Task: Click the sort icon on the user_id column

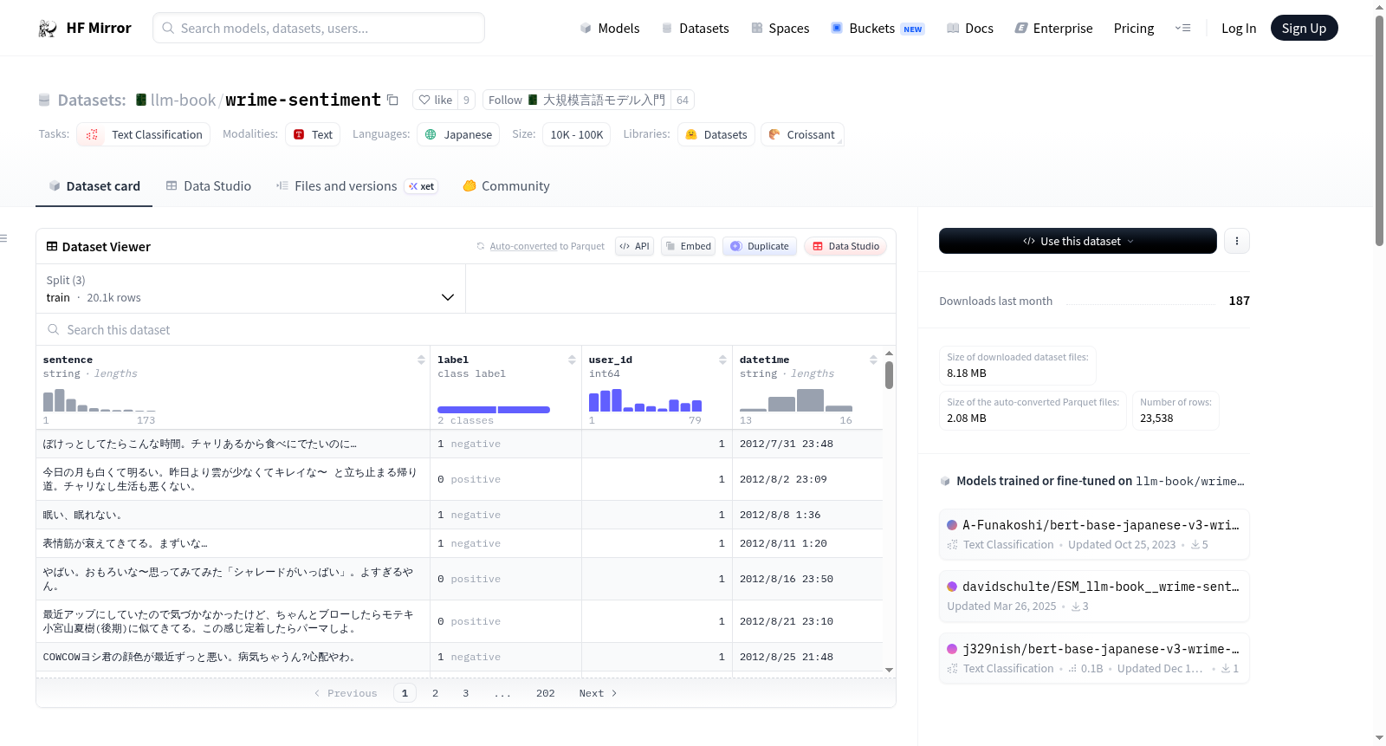Action: 722,360
